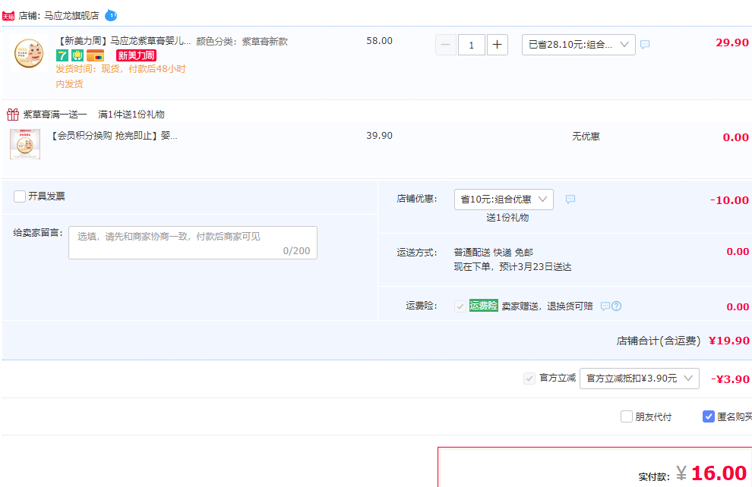Focus the 给卖家留言 message box
The image size is (752, 487).
pyautogui.click(x=193, y=243)
